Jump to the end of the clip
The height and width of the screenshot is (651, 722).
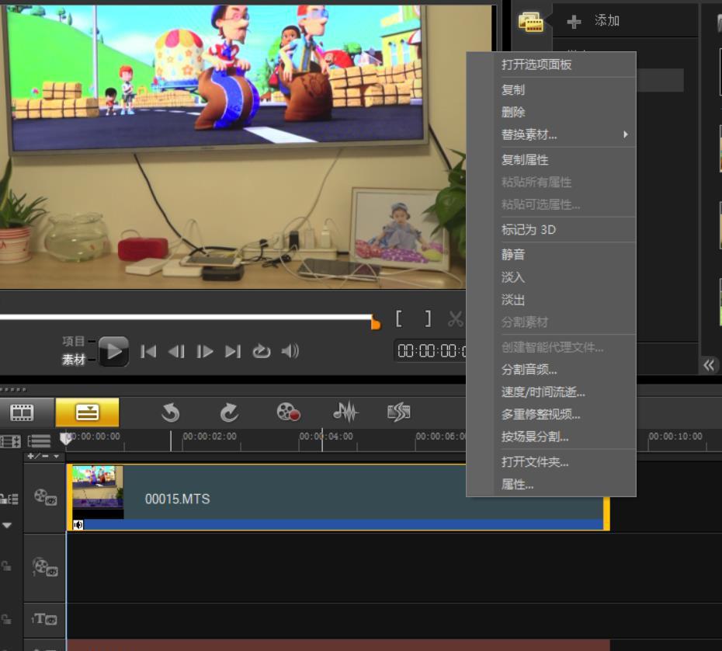(x=233, y=352)
